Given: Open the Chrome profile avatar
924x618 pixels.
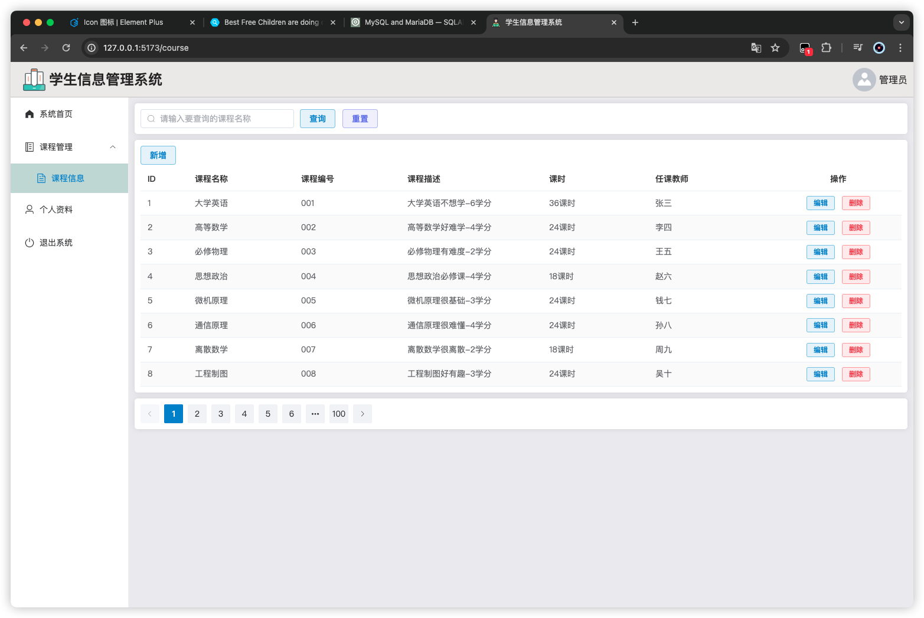Looking at the screenshot, I should pos(879,48).
